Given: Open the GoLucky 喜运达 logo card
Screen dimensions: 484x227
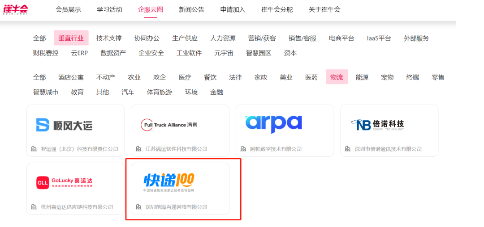Looking at the screenshot, I should click(x=64, y=182).
